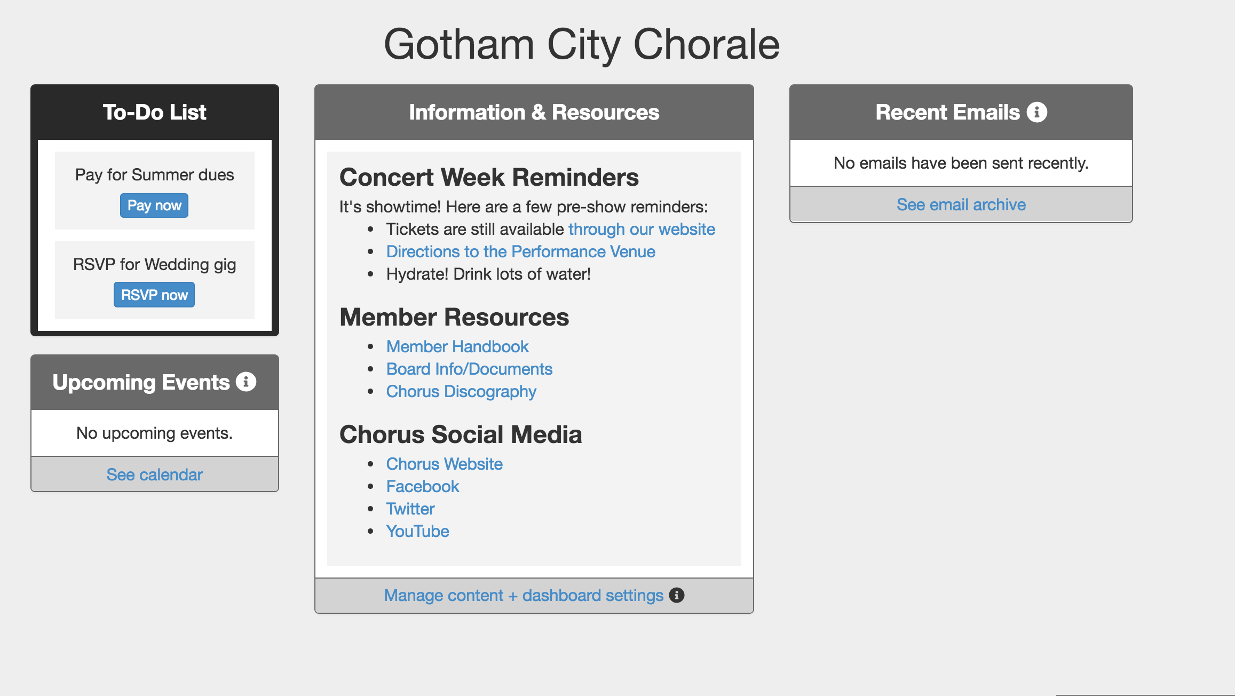The image size is (1235, 696).
Task: Open the See calendar link
Action: 154,474
